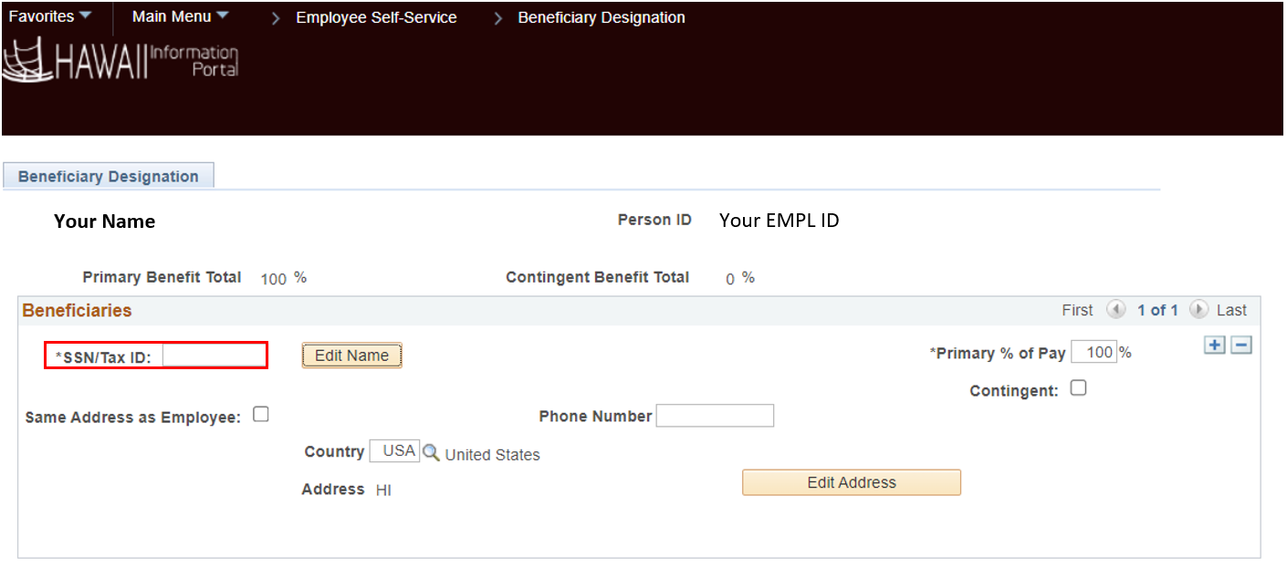This screenshot has height=567, width=1287.
Task: Go to previous beneficiary row arrow
Action: [x=1115, y=310]
